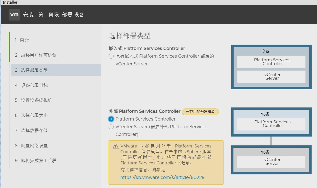The image size is (317, 188).
Task: Click the 有关详细信息，请参见 text
Action: pyautogui.click(x=143, y=170)
